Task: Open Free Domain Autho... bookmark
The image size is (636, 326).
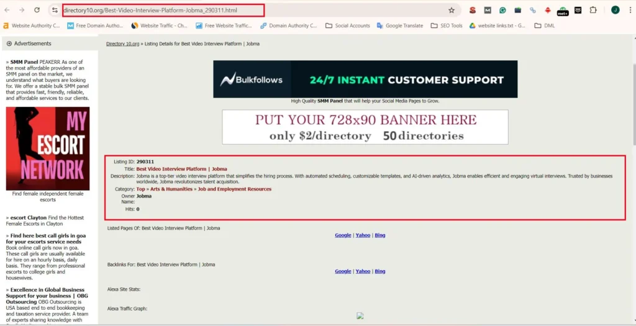Action: [95, 25]
